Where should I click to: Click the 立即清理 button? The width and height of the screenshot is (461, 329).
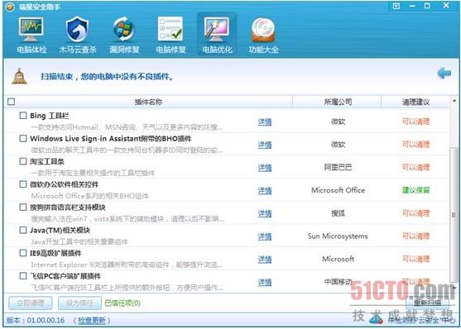tap(31, 303)
